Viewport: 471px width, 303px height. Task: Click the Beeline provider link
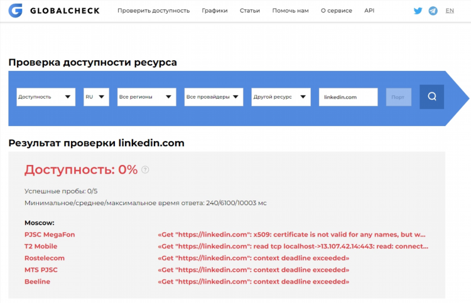tap(37, 282)
